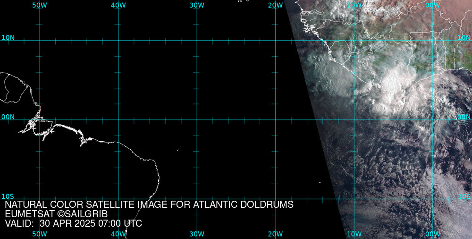
Task: Pick the 20W longitude label along the bottom edge
Action: pyautogui.click(x=276, y=234)
